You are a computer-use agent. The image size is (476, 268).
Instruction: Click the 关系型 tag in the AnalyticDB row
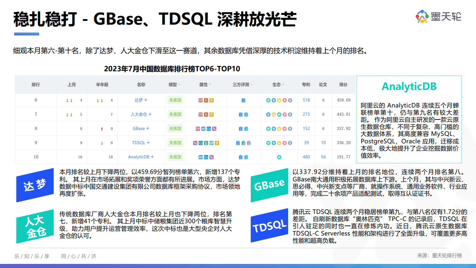[x=175, y=157]
